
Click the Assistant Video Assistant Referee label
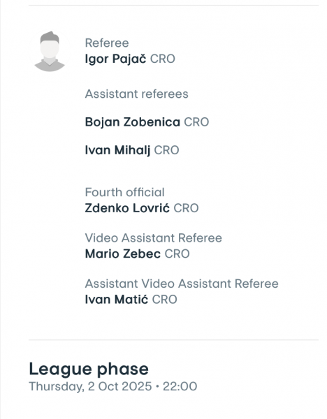[x=182, y=284]
